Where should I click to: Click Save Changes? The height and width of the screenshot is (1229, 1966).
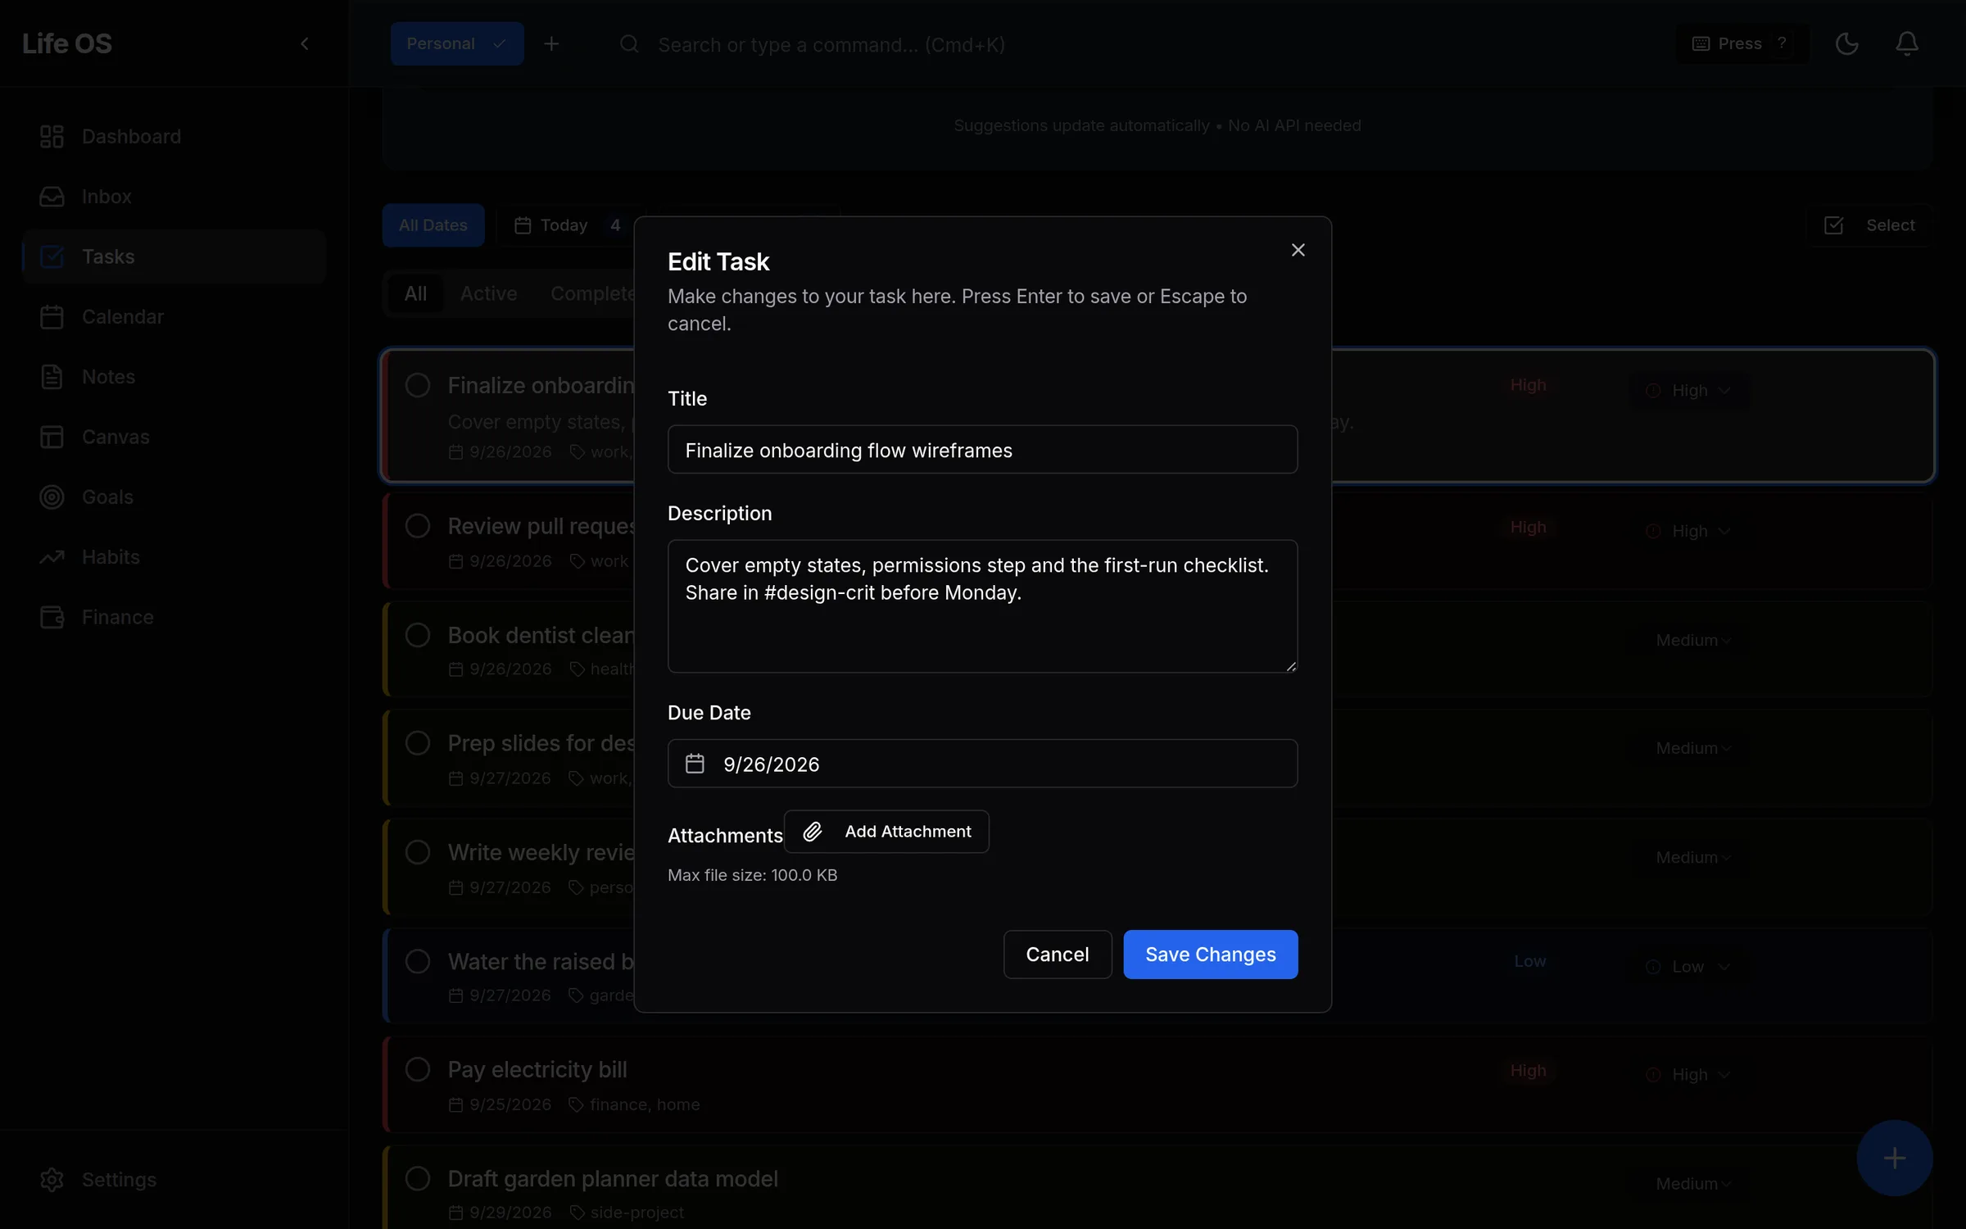pyautogui.click(x=1210, y=955)
